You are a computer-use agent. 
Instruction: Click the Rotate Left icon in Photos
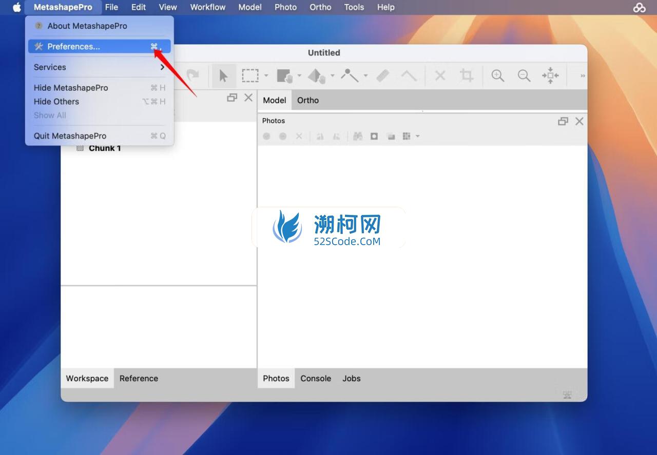(x=320, y=136)
